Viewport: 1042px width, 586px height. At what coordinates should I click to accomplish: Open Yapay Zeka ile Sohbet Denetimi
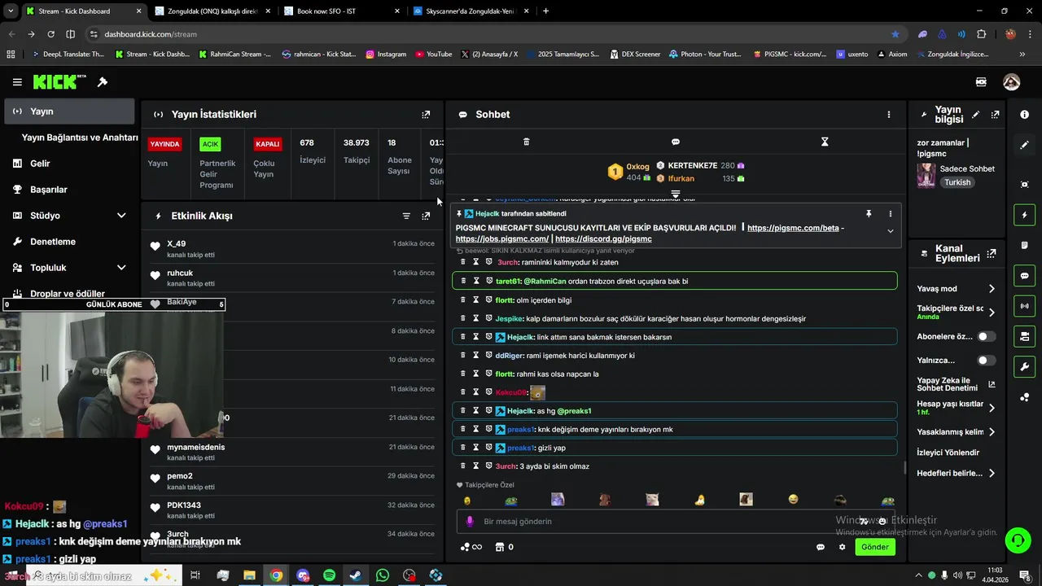pyautogui.click(x=957, y=384)
